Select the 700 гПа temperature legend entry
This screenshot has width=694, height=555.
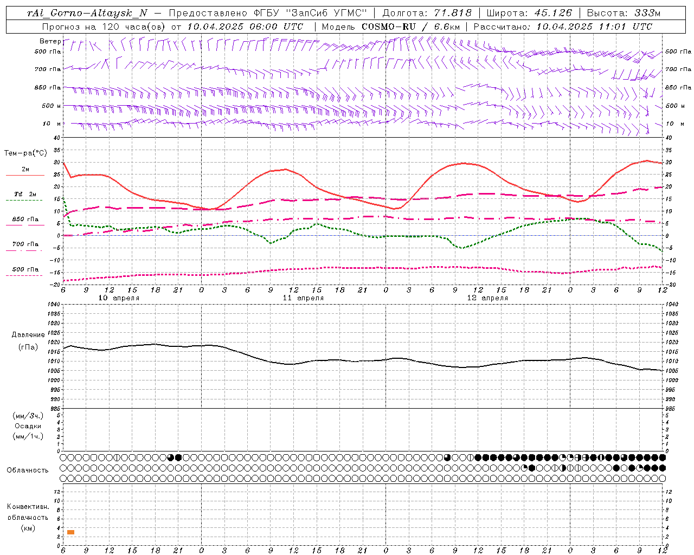25,244
